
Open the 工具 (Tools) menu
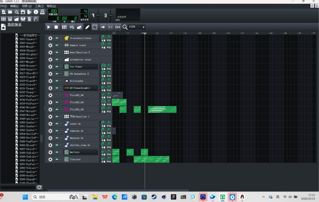39,6
